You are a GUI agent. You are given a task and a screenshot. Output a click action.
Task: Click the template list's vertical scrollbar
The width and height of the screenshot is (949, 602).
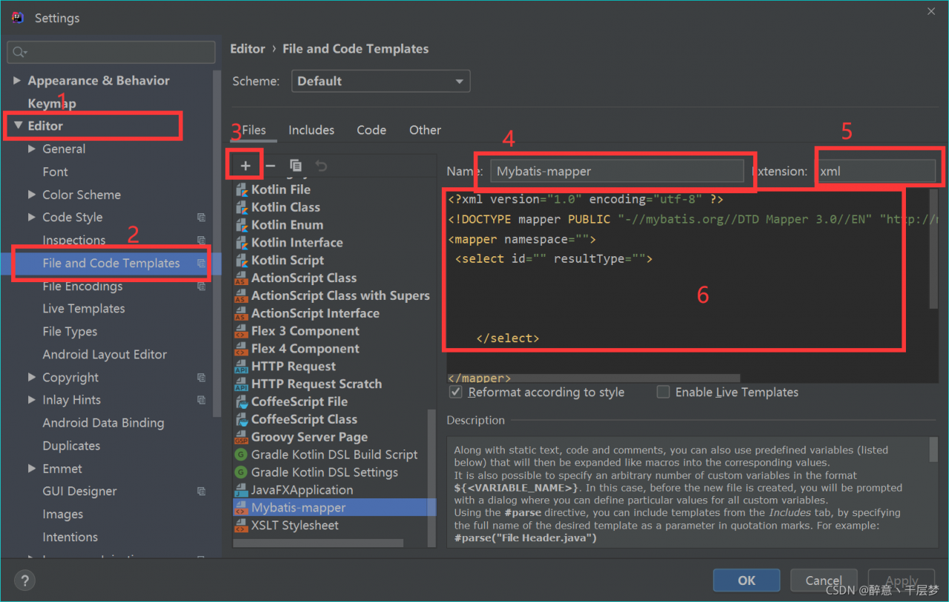point(432,479)
